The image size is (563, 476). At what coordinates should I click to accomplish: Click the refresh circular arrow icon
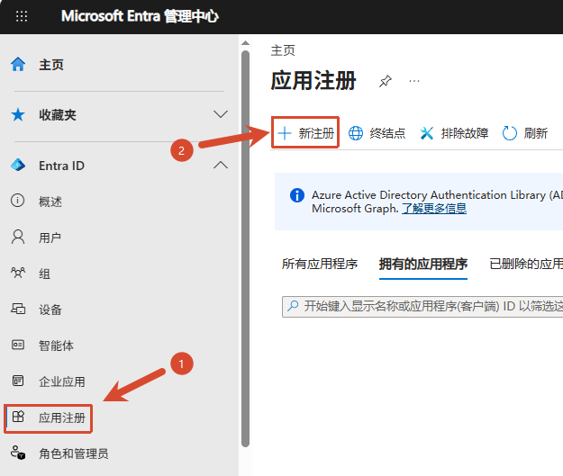510,133
